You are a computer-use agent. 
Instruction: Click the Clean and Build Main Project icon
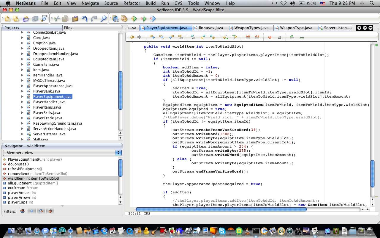(124, 19)
